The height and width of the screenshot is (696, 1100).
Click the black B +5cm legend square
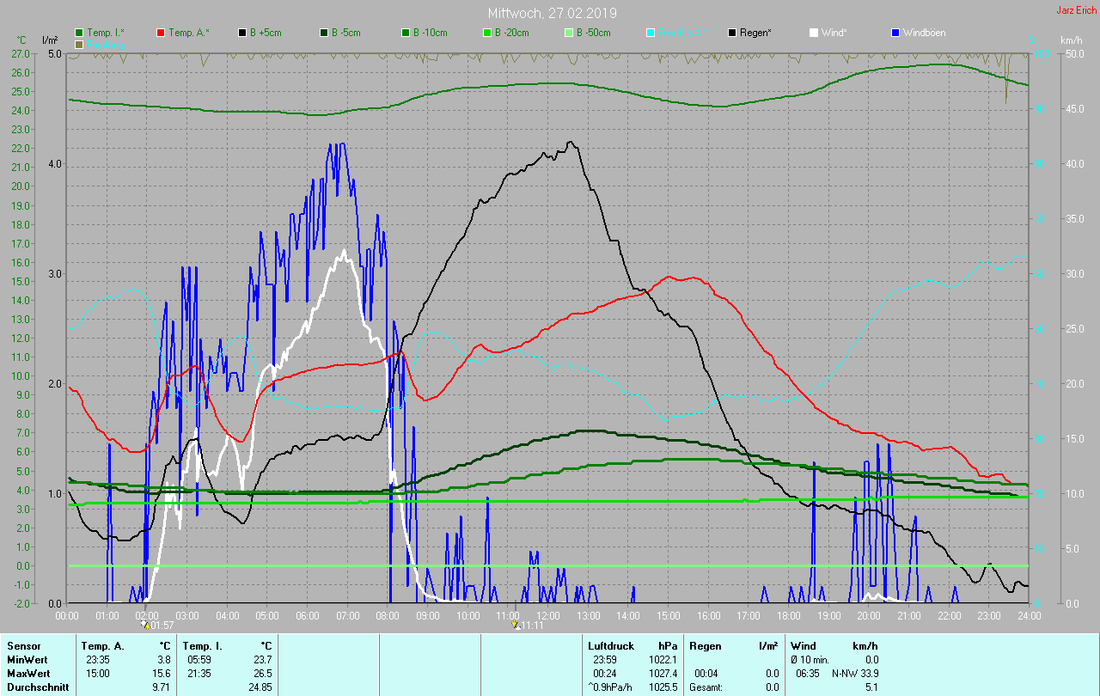242,33
